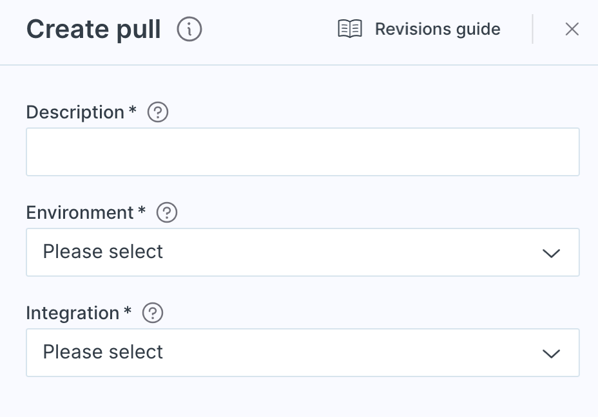Click 'Please select' text under Integration
The width and height of the screenshot is (598, 417).
tap(103, 352)
